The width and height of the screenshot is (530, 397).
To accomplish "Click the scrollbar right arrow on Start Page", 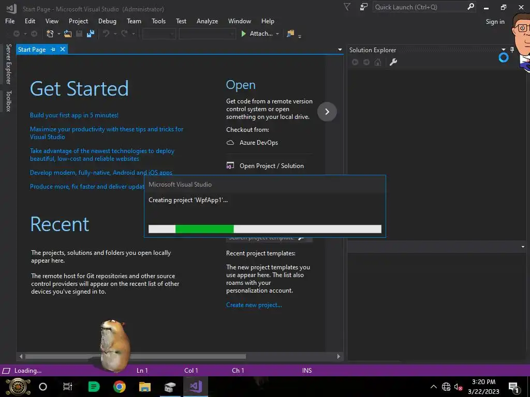I will tap(338, 357).
